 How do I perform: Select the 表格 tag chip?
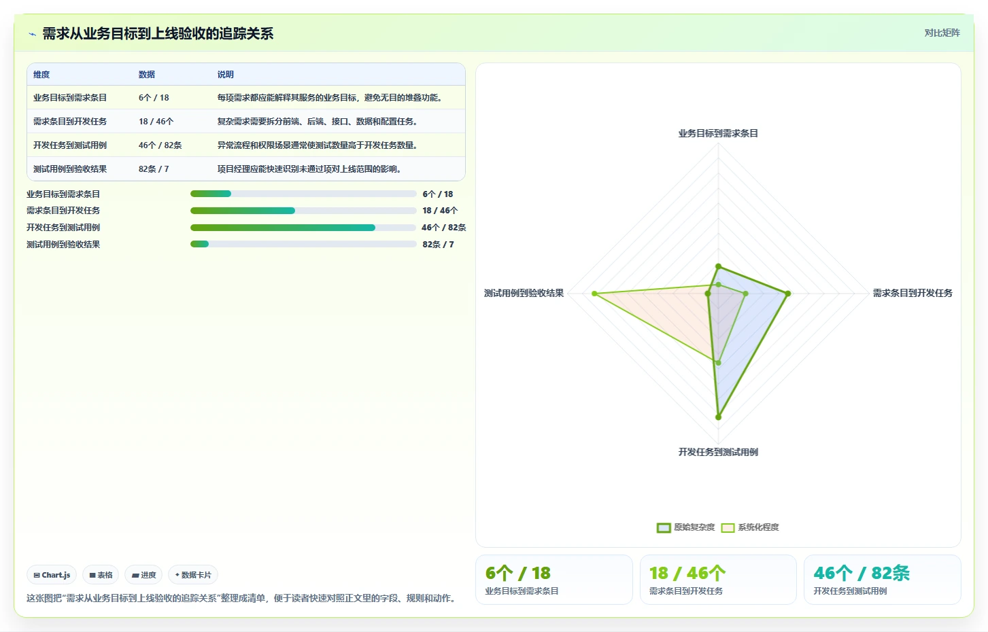tap(101, 575)
